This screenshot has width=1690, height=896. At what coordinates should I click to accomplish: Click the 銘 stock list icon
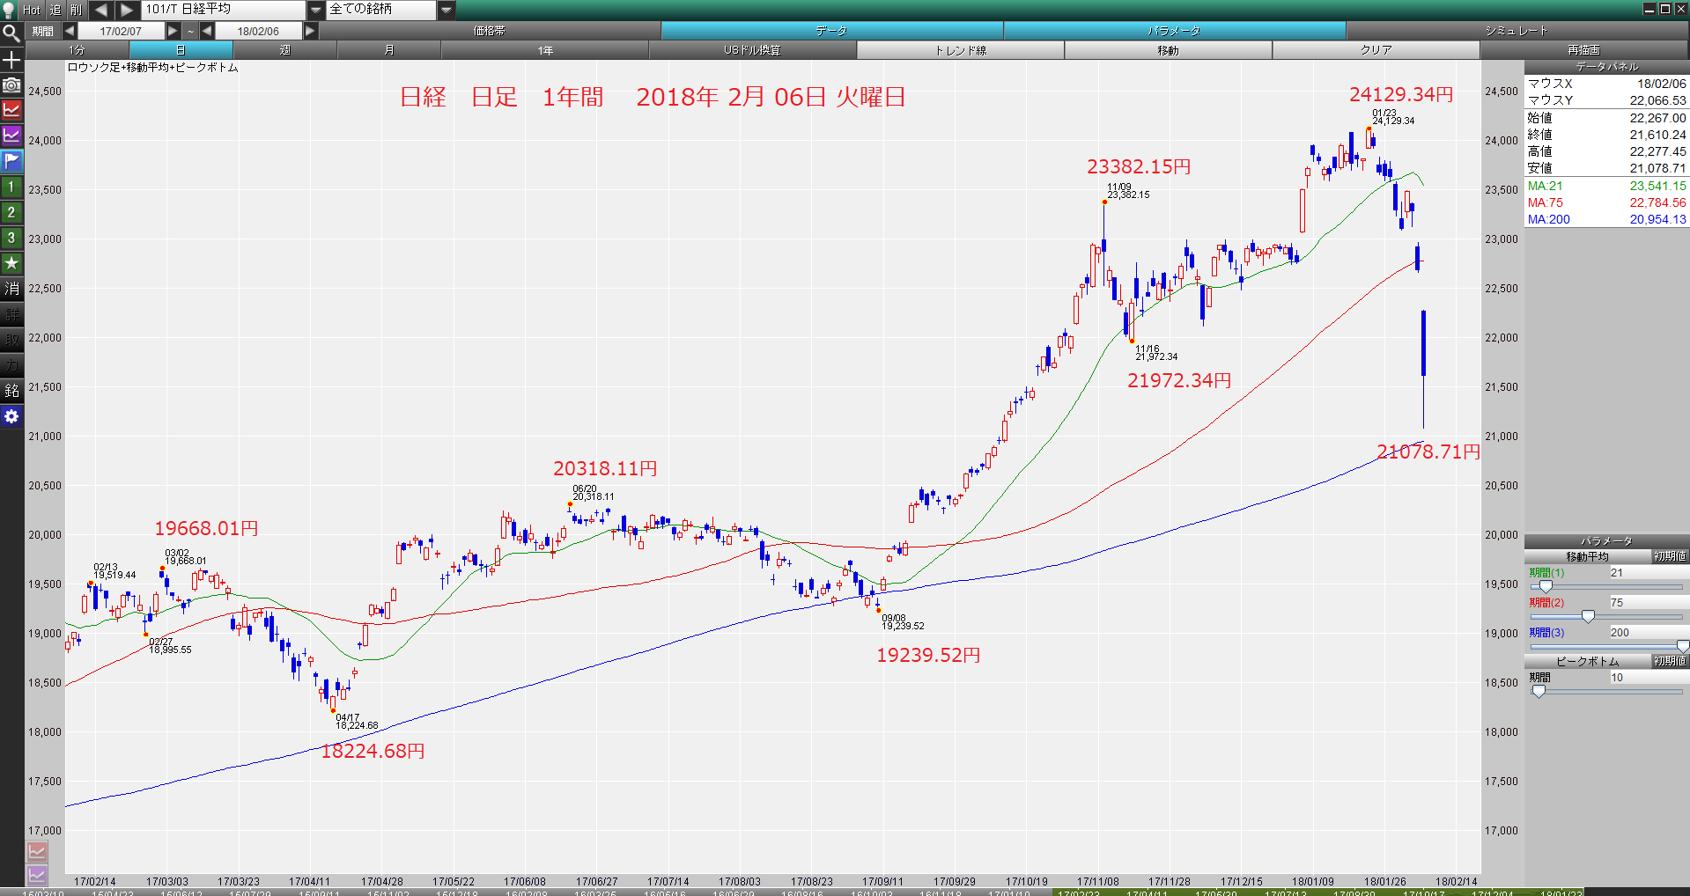coord(11,392)
